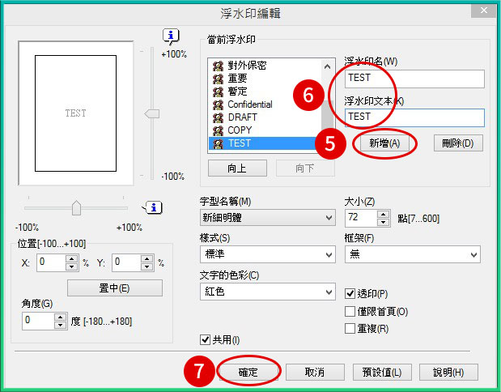
Task: Toggle the 共用(I) checkbox
Action: point(205,339)
